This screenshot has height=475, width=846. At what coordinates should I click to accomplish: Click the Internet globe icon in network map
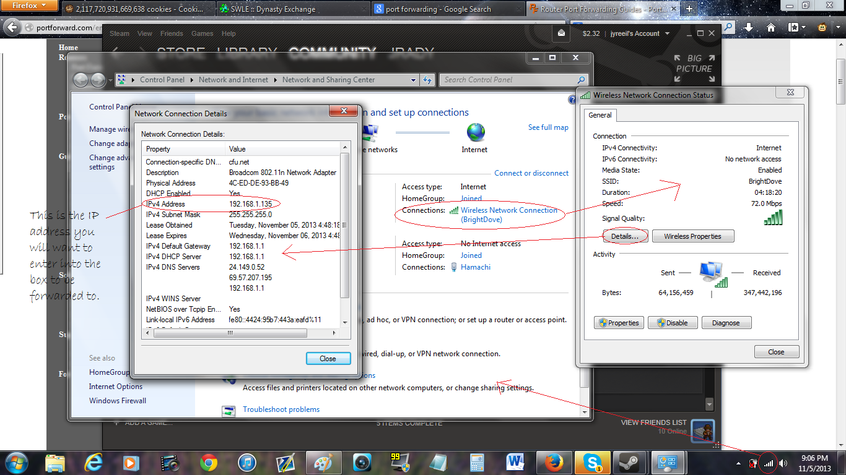pos(476,132)
